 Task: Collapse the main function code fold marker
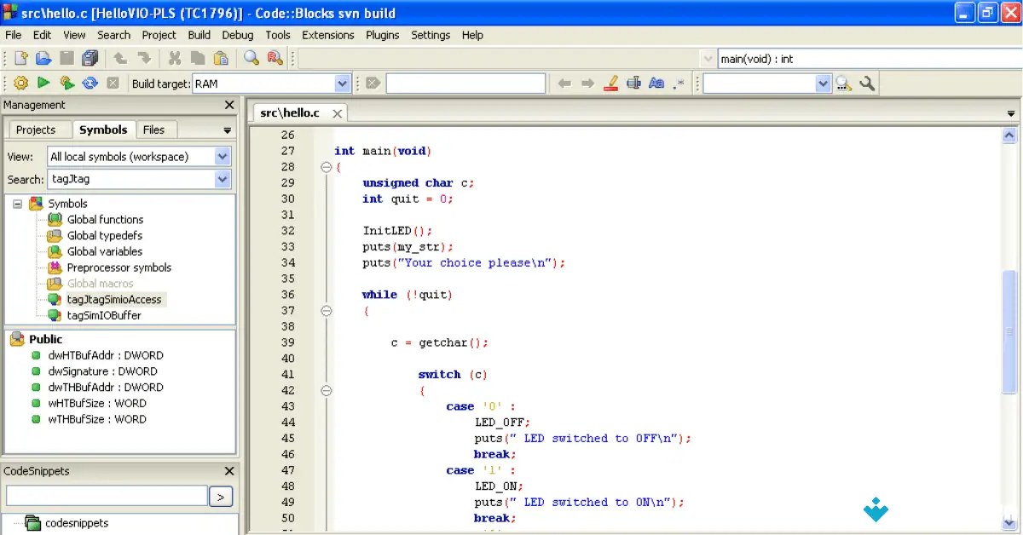[326, 167]
